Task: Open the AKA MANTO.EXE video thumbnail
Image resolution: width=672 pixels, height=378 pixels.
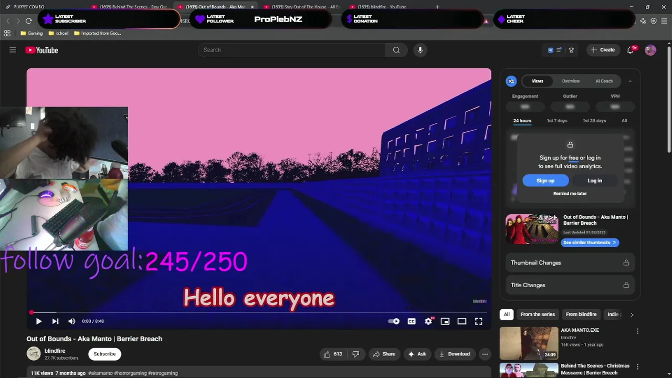Action: (x=529, y=343)
